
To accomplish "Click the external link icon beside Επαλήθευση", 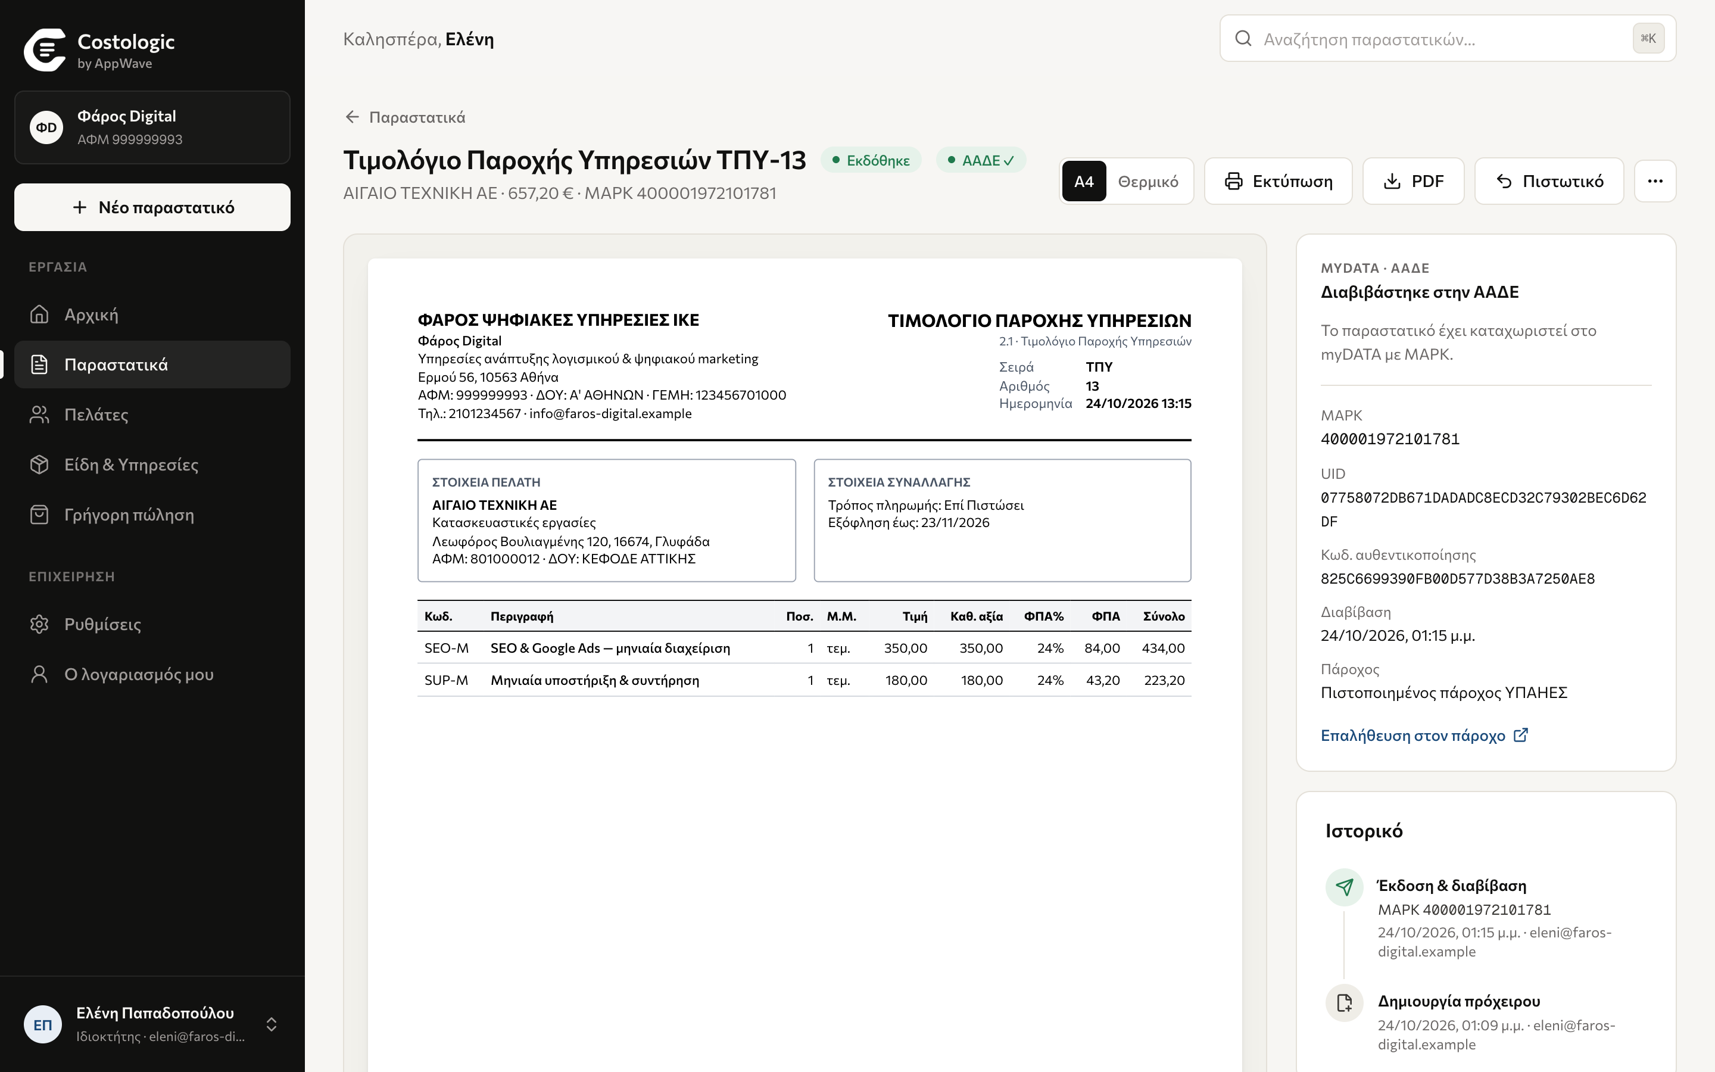I will coord(1521,736).
